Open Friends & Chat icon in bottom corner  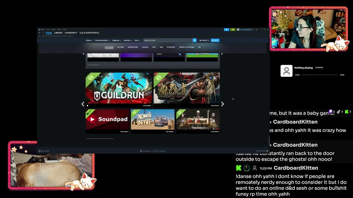click(267, 151)
